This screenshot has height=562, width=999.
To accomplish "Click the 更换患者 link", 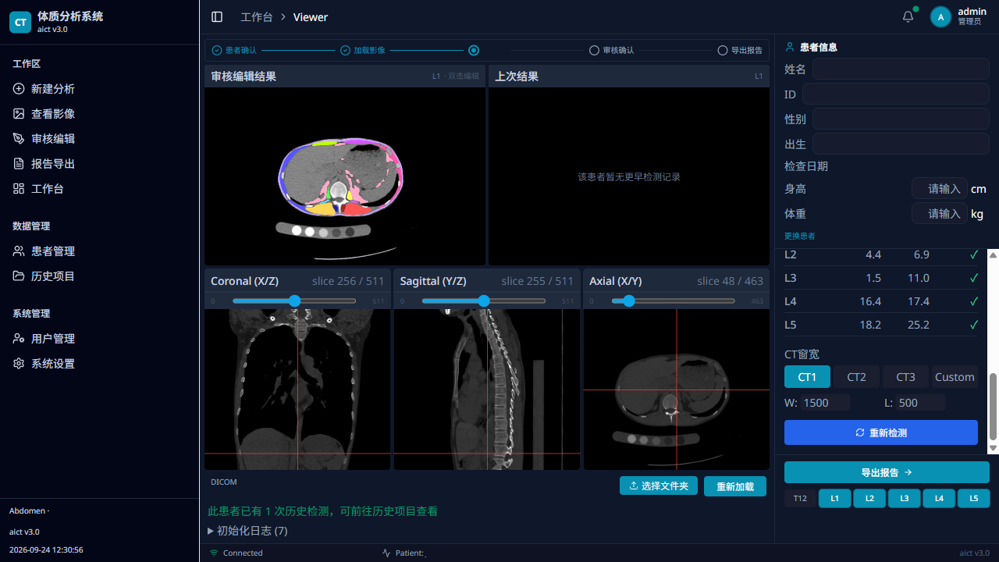I will point(800,236).
